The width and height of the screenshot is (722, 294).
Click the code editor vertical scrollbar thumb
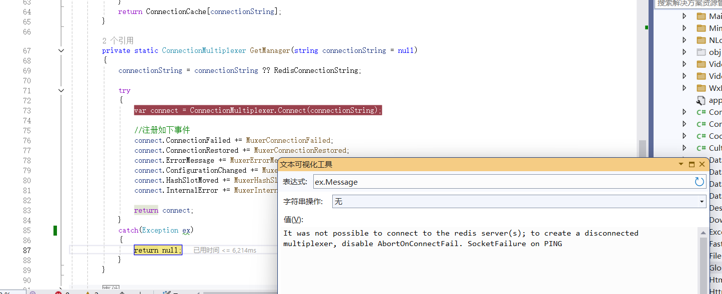[642, 148]
